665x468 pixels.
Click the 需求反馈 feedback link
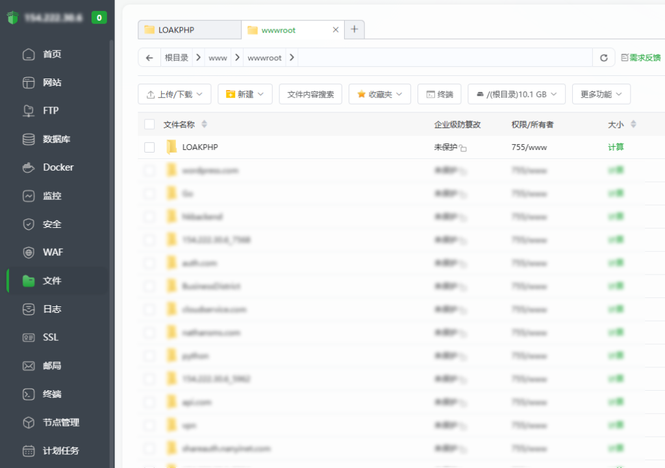tap(641, 58)
